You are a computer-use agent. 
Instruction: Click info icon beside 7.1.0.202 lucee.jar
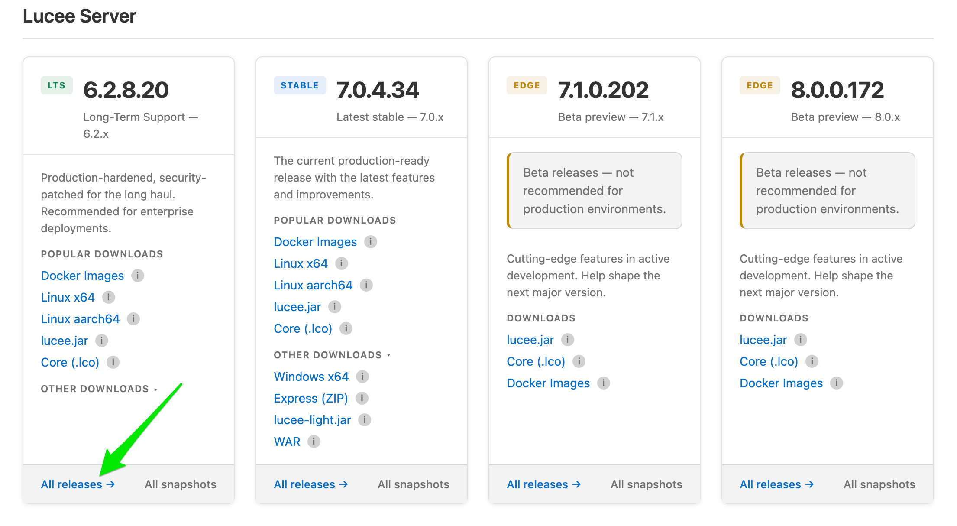(x=568, y=340)
